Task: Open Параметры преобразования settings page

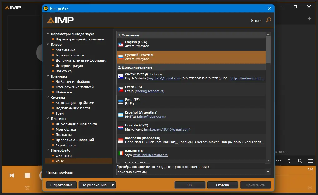Action: click(80, 39)
